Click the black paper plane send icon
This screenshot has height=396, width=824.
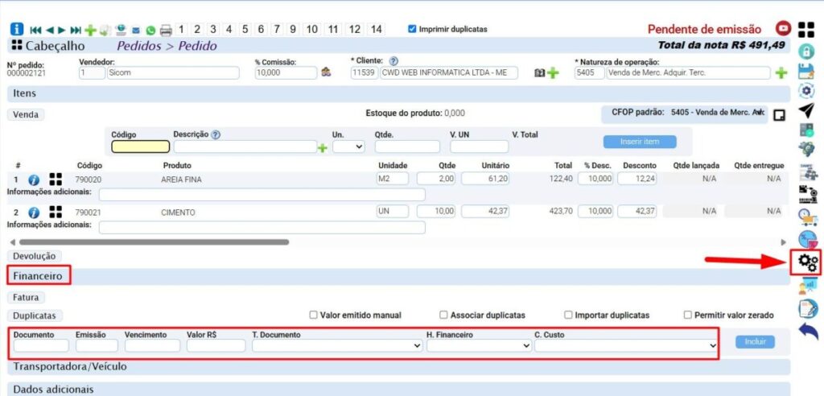tap(806, 110)
